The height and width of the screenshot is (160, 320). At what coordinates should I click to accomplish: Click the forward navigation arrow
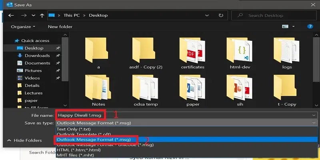(24, 16)
